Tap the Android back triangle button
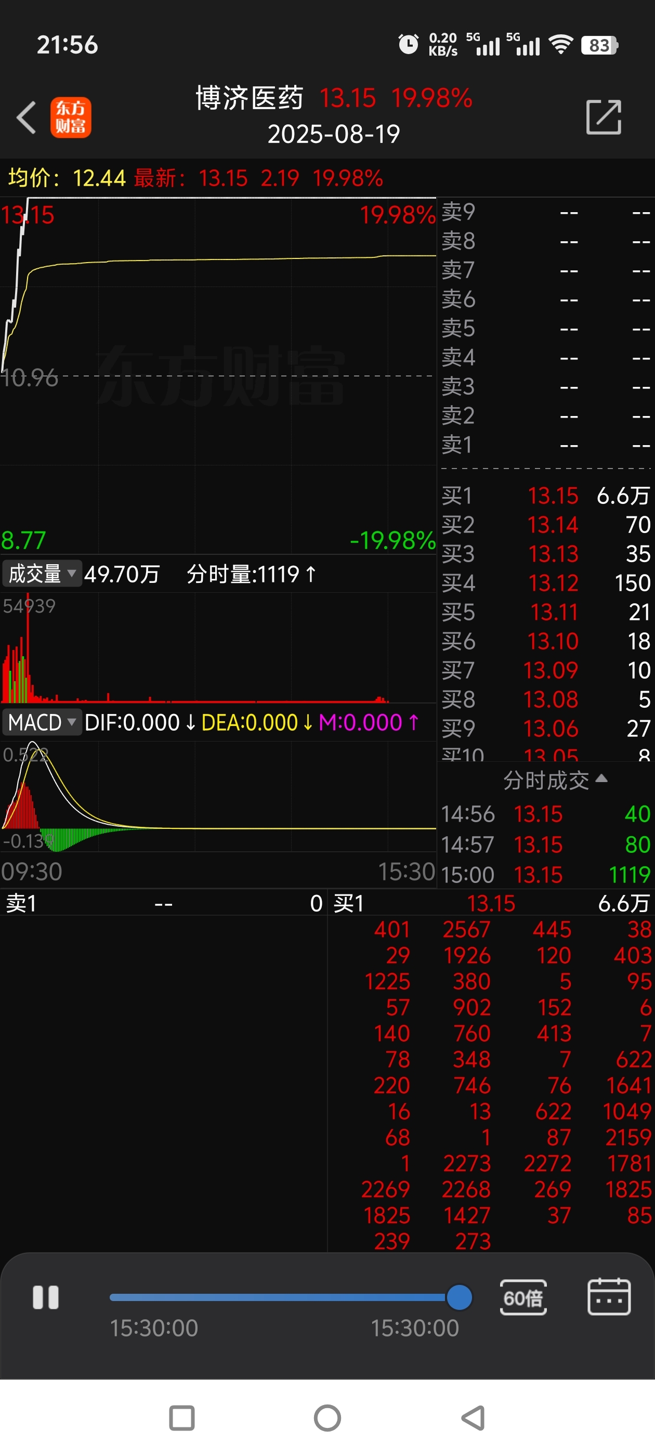Screen dimensions: 655x1456 (474, 1418)
